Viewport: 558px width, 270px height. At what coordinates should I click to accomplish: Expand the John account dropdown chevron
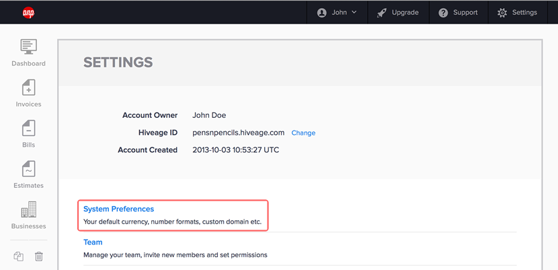click(354, 13)
